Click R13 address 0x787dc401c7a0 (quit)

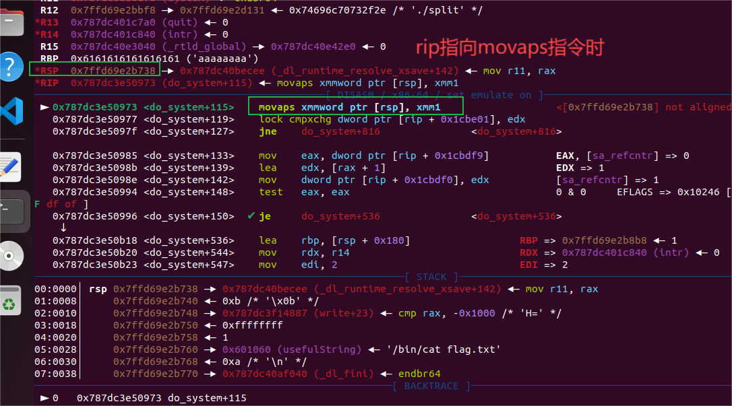coord(134,22)
